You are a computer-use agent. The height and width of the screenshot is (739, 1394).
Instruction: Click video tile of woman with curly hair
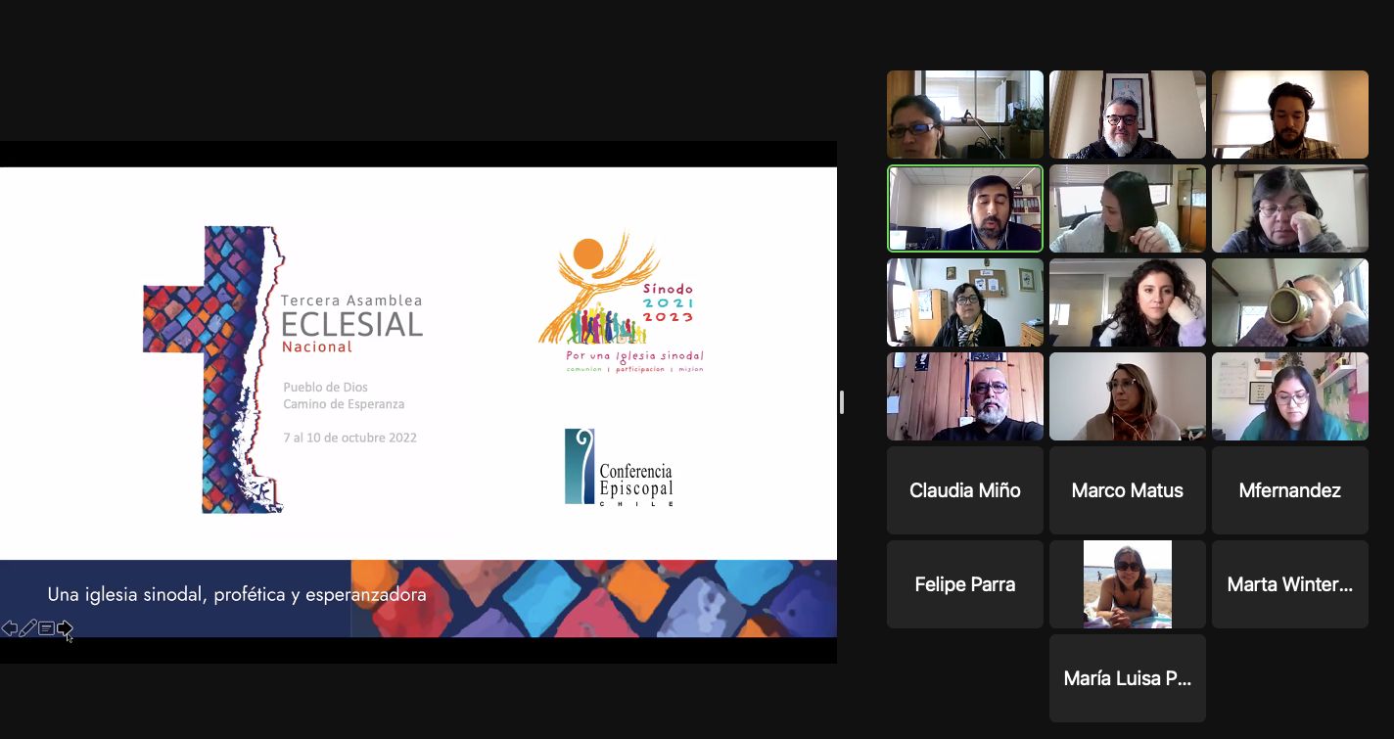(1127, 302)
